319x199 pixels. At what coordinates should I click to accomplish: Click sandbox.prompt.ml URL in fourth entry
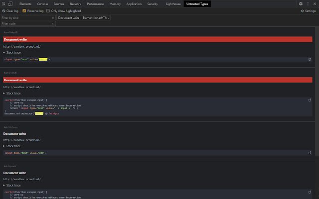click(x=22, y=179)
